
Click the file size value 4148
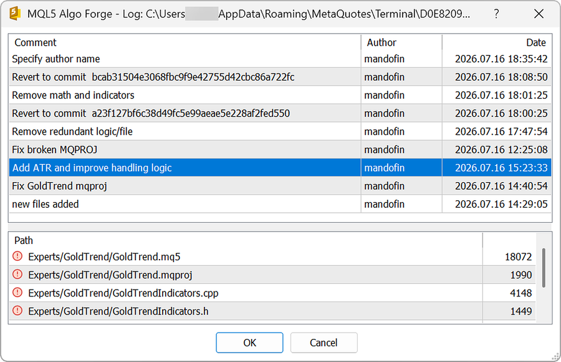(x=521, y=293)
